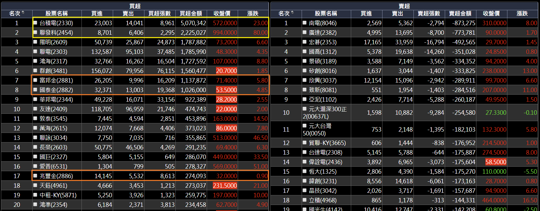Screen dimensions: 540x211
Task: Click 漲跌 header in 買超 table
Action: point(253,13)
